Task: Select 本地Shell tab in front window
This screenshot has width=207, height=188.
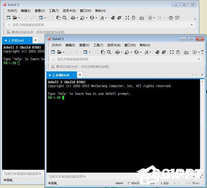Action: 61,75
